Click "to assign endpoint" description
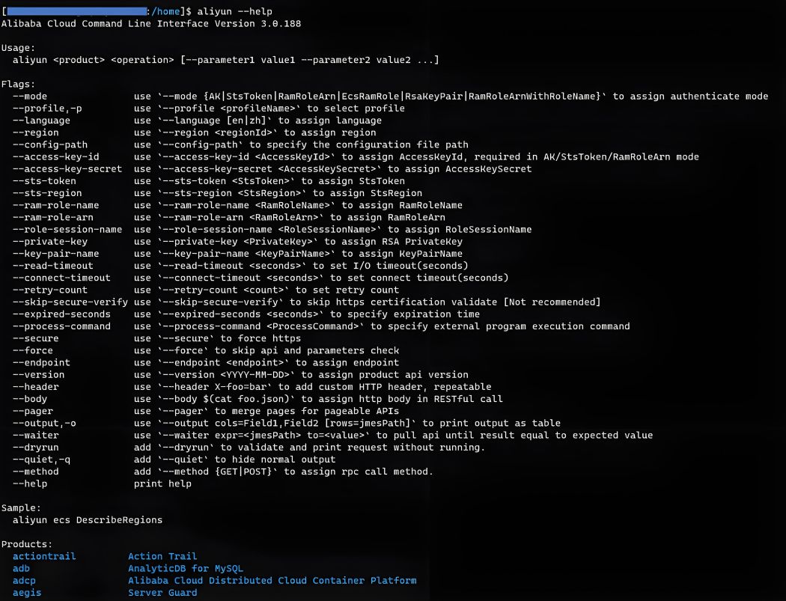Image resolution: width=786 pixels, height=601 pixels. (347, 362)
